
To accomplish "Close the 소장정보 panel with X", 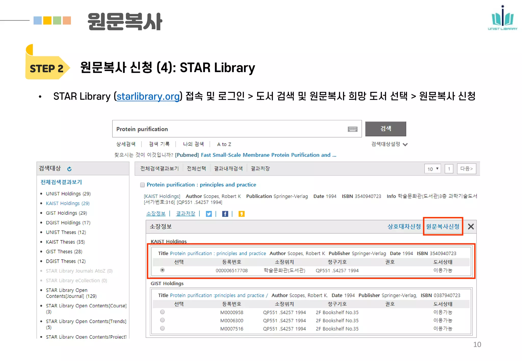I will 471,226.
